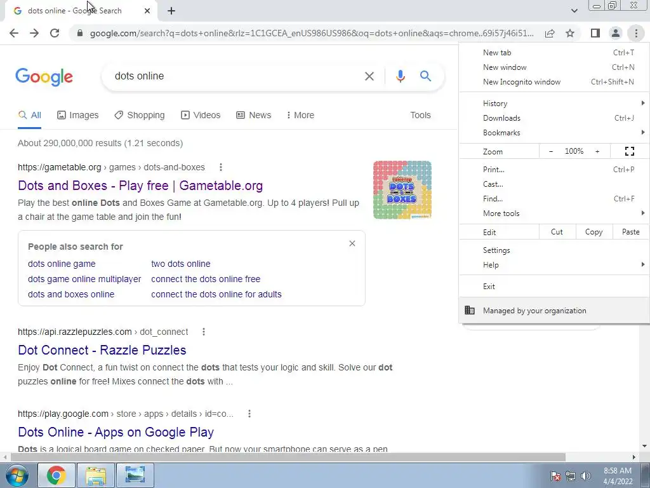650x488 pixels.
Task: Open the picture viewer taskbar icon
Action: (135, 475)
